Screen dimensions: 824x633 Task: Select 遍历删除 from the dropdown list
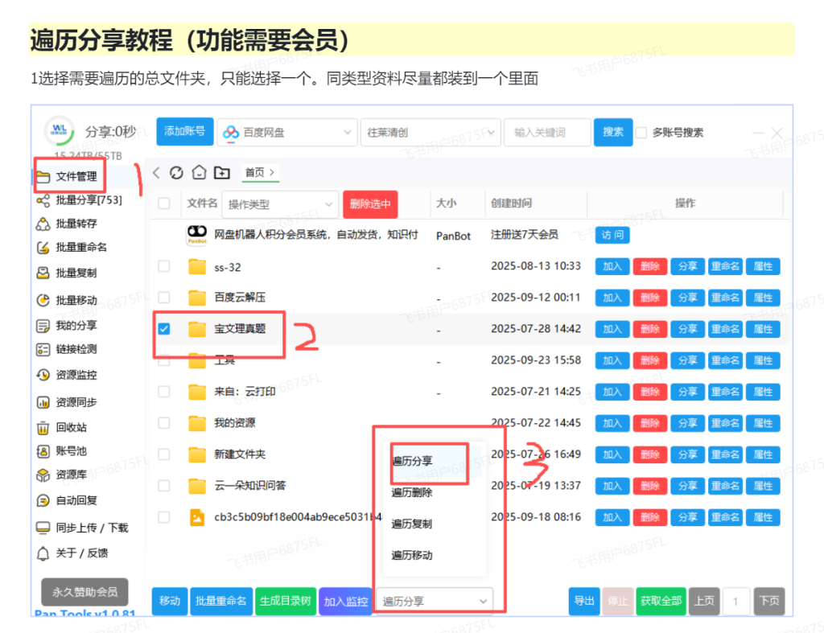coord(412,492)
